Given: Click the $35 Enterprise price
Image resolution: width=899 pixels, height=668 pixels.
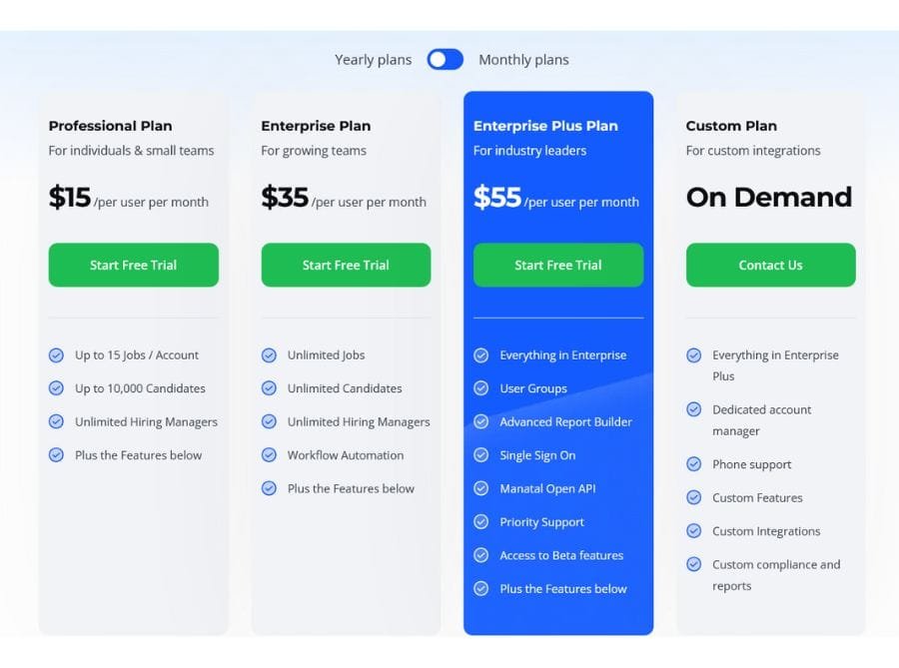Looking at the screenshot, I should (x=285, y=198).
